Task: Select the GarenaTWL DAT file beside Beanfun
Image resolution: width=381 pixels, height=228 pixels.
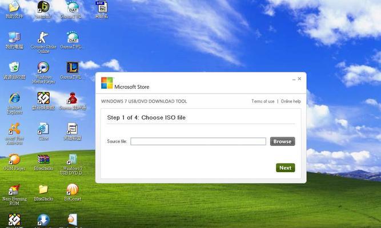Action: point(73,10)
